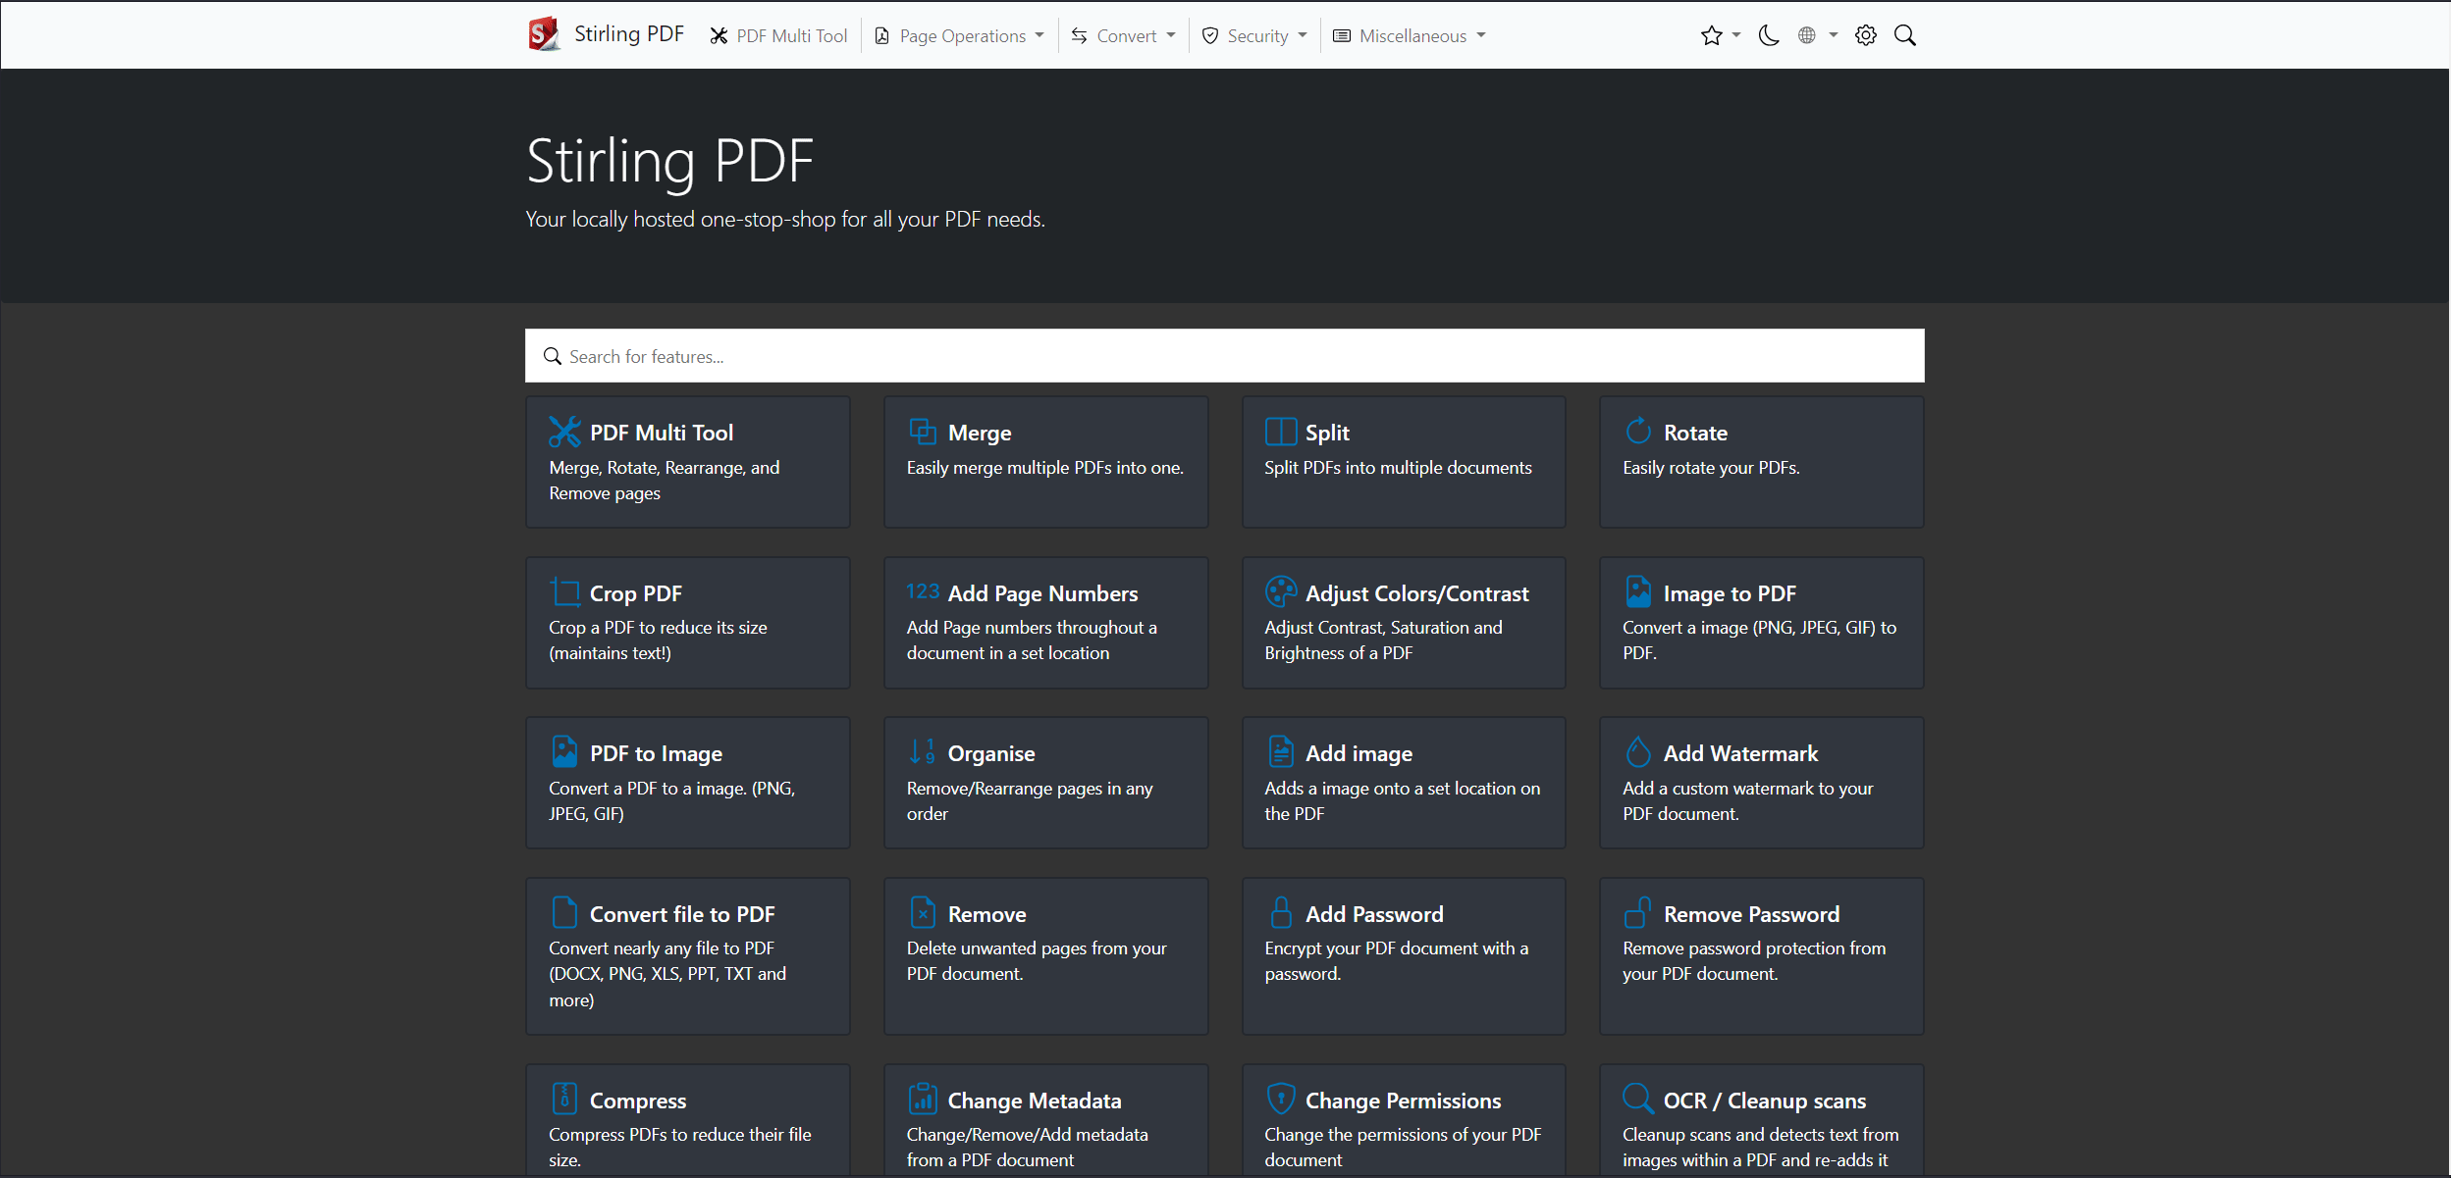
Task: Click 'Split PDFs into multiple documents' text
Action: (1398, 468)
